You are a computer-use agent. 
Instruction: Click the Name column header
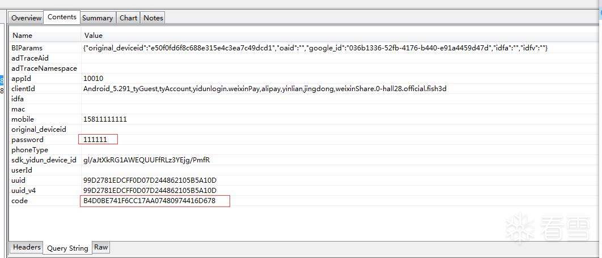coord(45,35)
